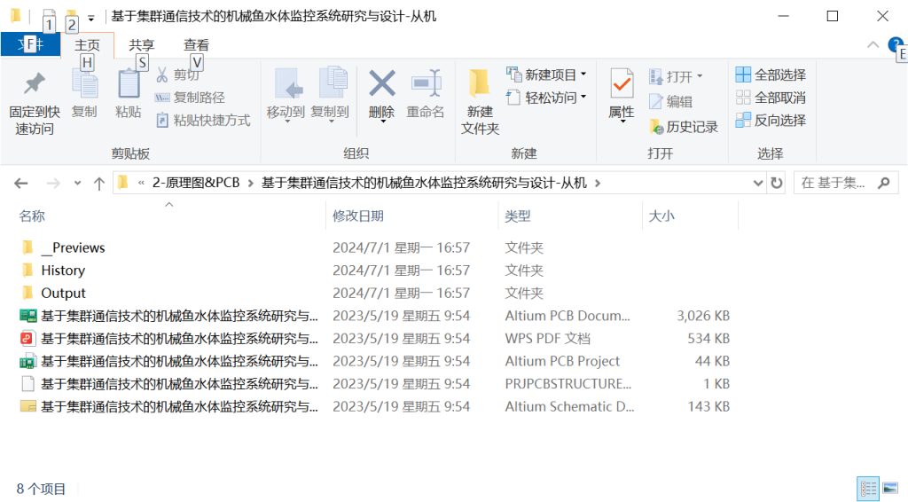Select the 3,026 KB PCB document row
Viewport: 908px width, 502px height.
click(x=375, y=316)
